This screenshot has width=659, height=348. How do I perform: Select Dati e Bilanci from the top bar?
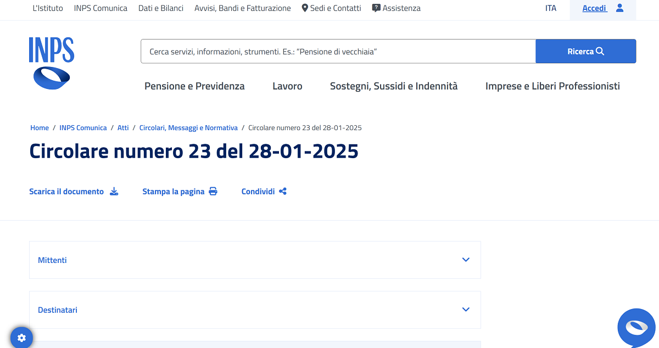coord(160,8)
